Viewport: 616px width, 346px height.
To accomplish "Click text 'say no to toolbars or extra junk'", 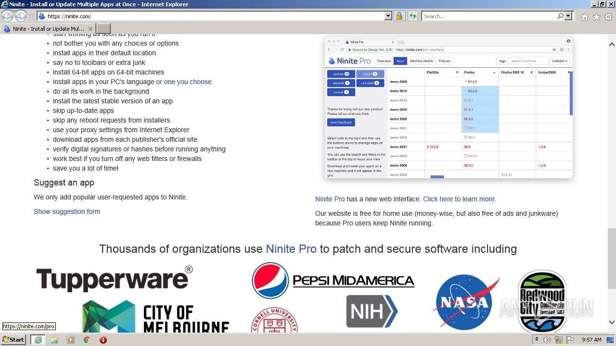I will tap(99, 62).
